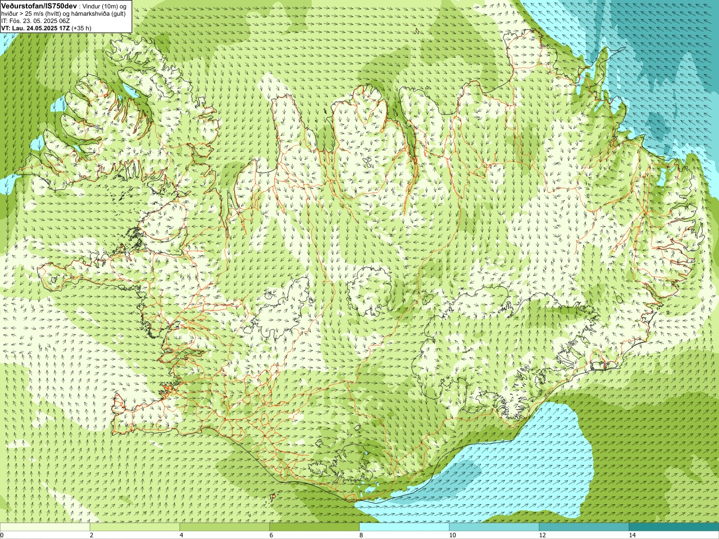This screenshot has height=539, width=719.
Task: Click the '10' tick label on color scale
Action: point(452,535)
